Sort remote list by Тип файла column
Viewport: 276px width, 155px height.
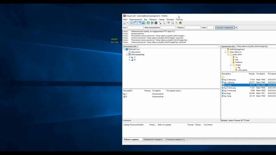(260, 74)
